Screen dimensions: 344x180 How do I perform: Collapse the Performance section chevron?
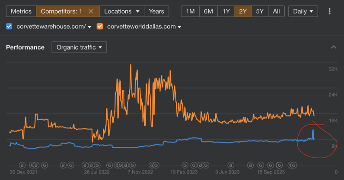[334, 47]
